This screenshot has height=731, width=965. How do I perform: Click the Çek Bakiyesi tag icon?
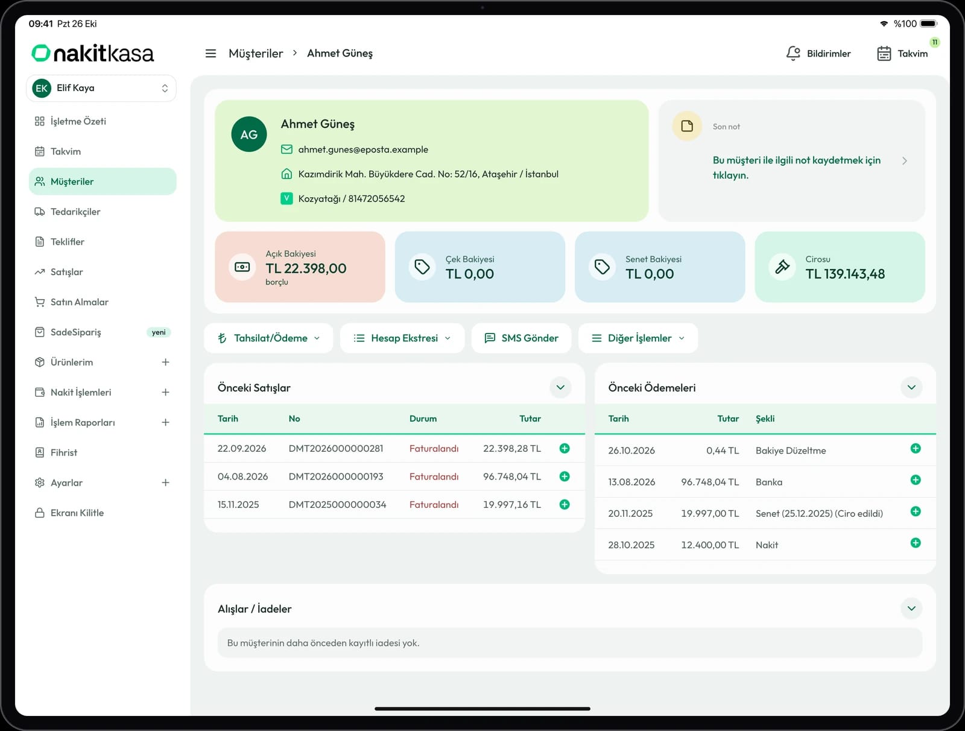[422, 267]
